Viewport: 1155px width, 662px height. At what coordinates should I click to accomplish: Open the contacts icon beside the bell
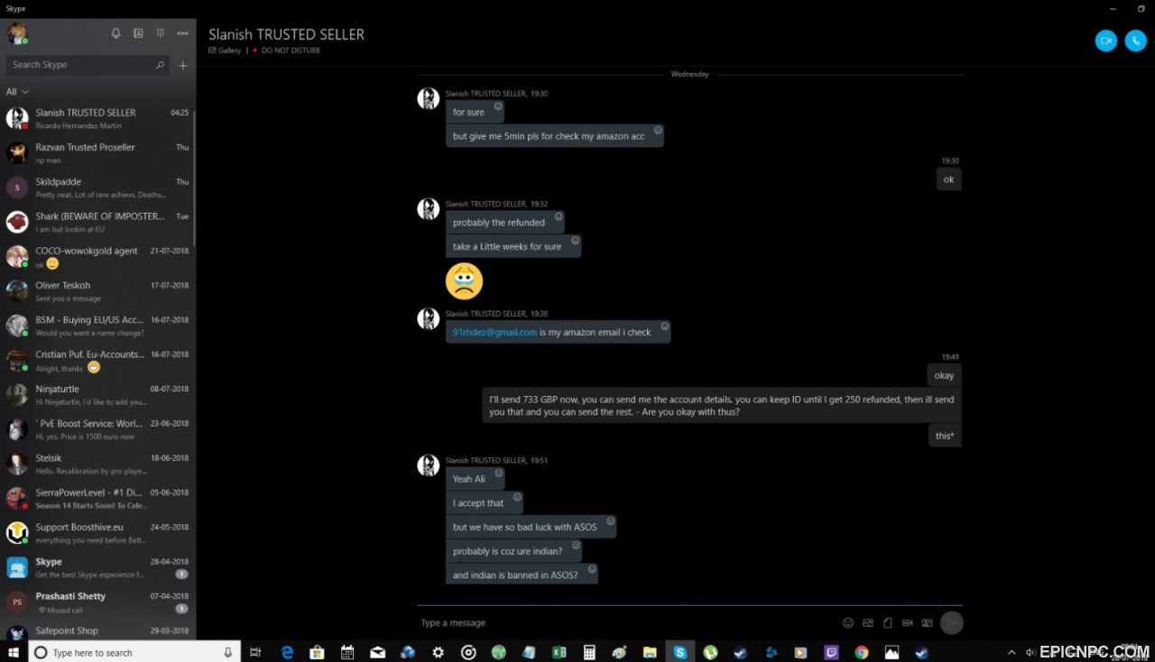[138, 33]
